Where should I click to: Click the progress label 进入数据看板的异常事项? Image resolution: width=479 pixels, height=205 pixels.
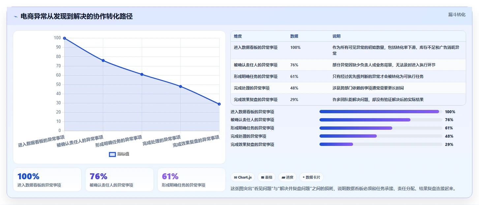(252, 112)
